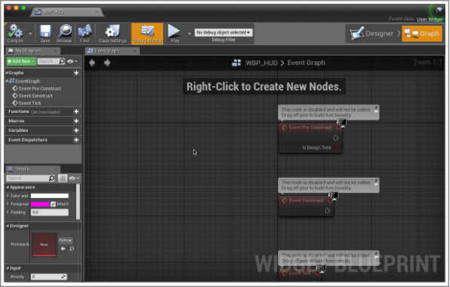Open Class Settings
Viewport: 450px width, 287px height.
112,33
